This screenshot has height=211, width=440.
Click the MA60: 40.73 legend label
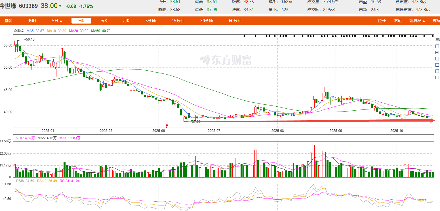[x=101, y=31]
